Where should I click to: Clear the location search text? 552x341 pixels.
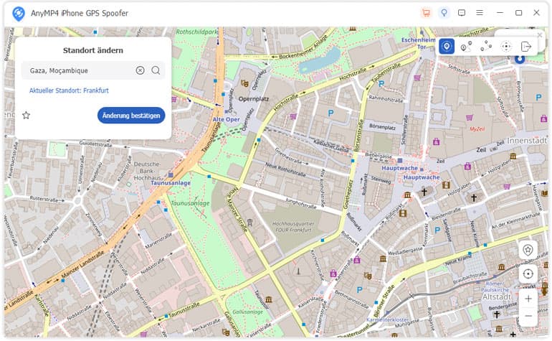pyautogui.click(x=140, y=70)
